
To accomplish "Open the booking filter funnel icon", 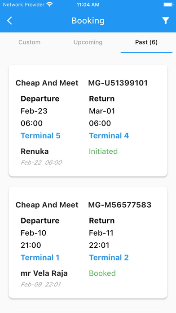I will 165,21.
